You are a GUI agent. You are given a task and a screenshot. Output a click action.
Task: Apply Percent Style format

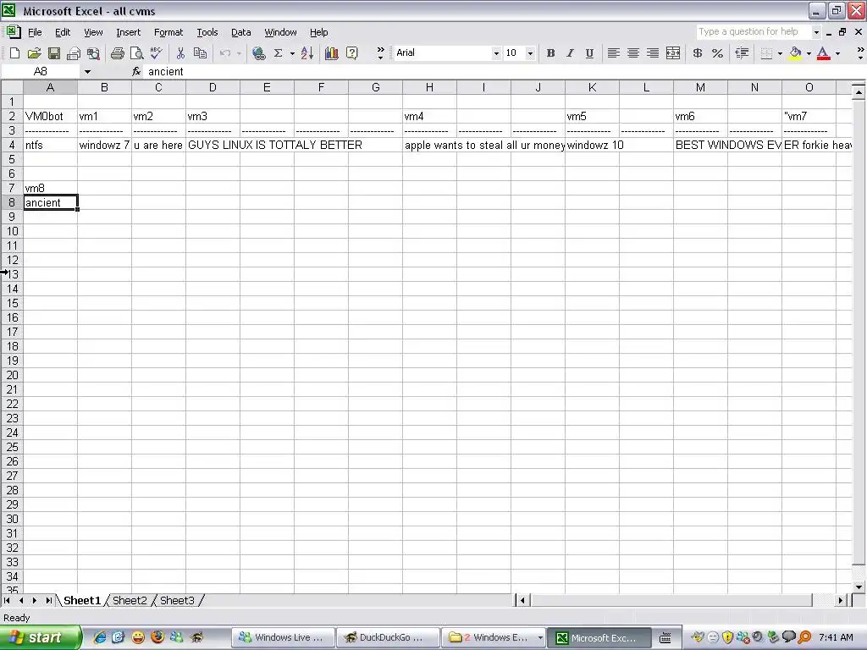[717, 53]
